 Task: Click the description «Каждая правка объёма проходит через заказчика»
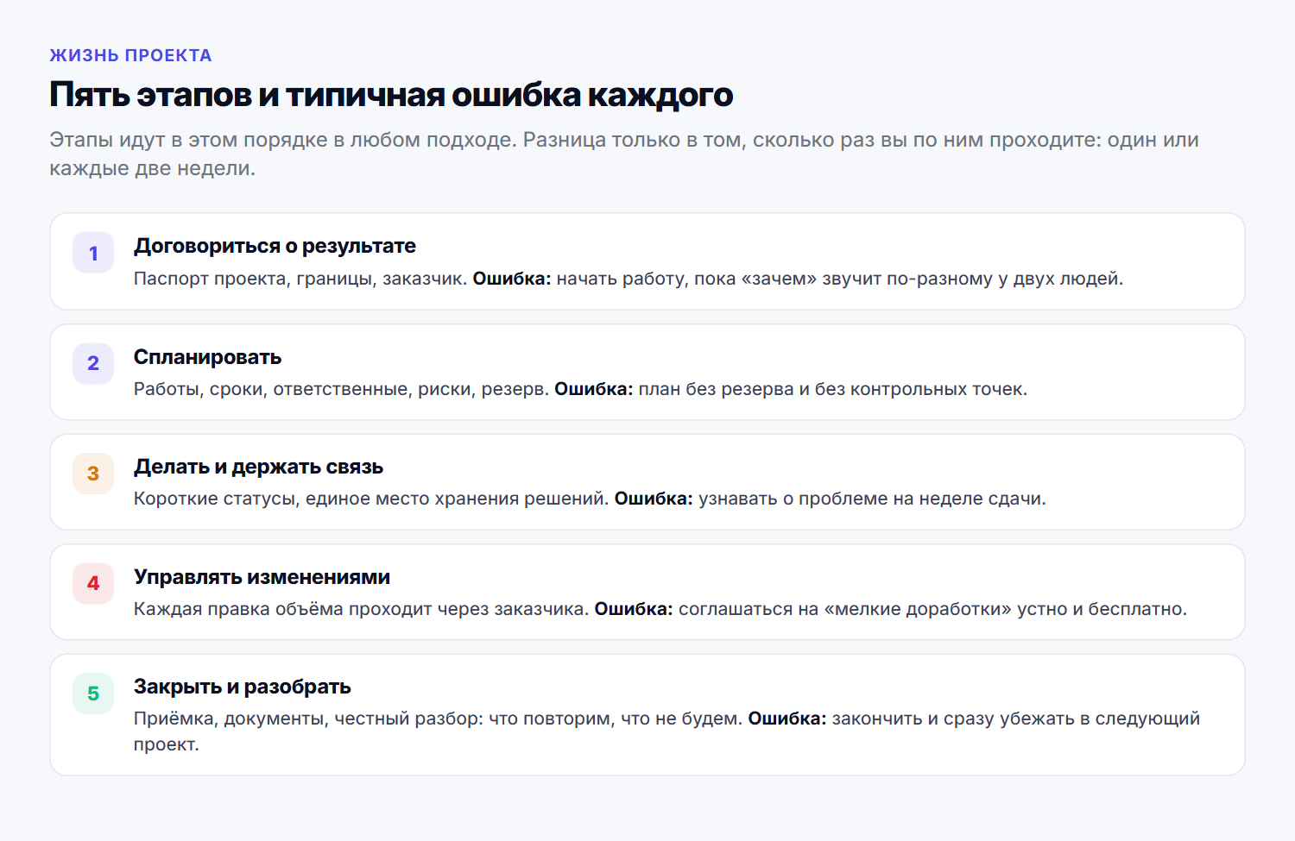(x=361, y=609)
